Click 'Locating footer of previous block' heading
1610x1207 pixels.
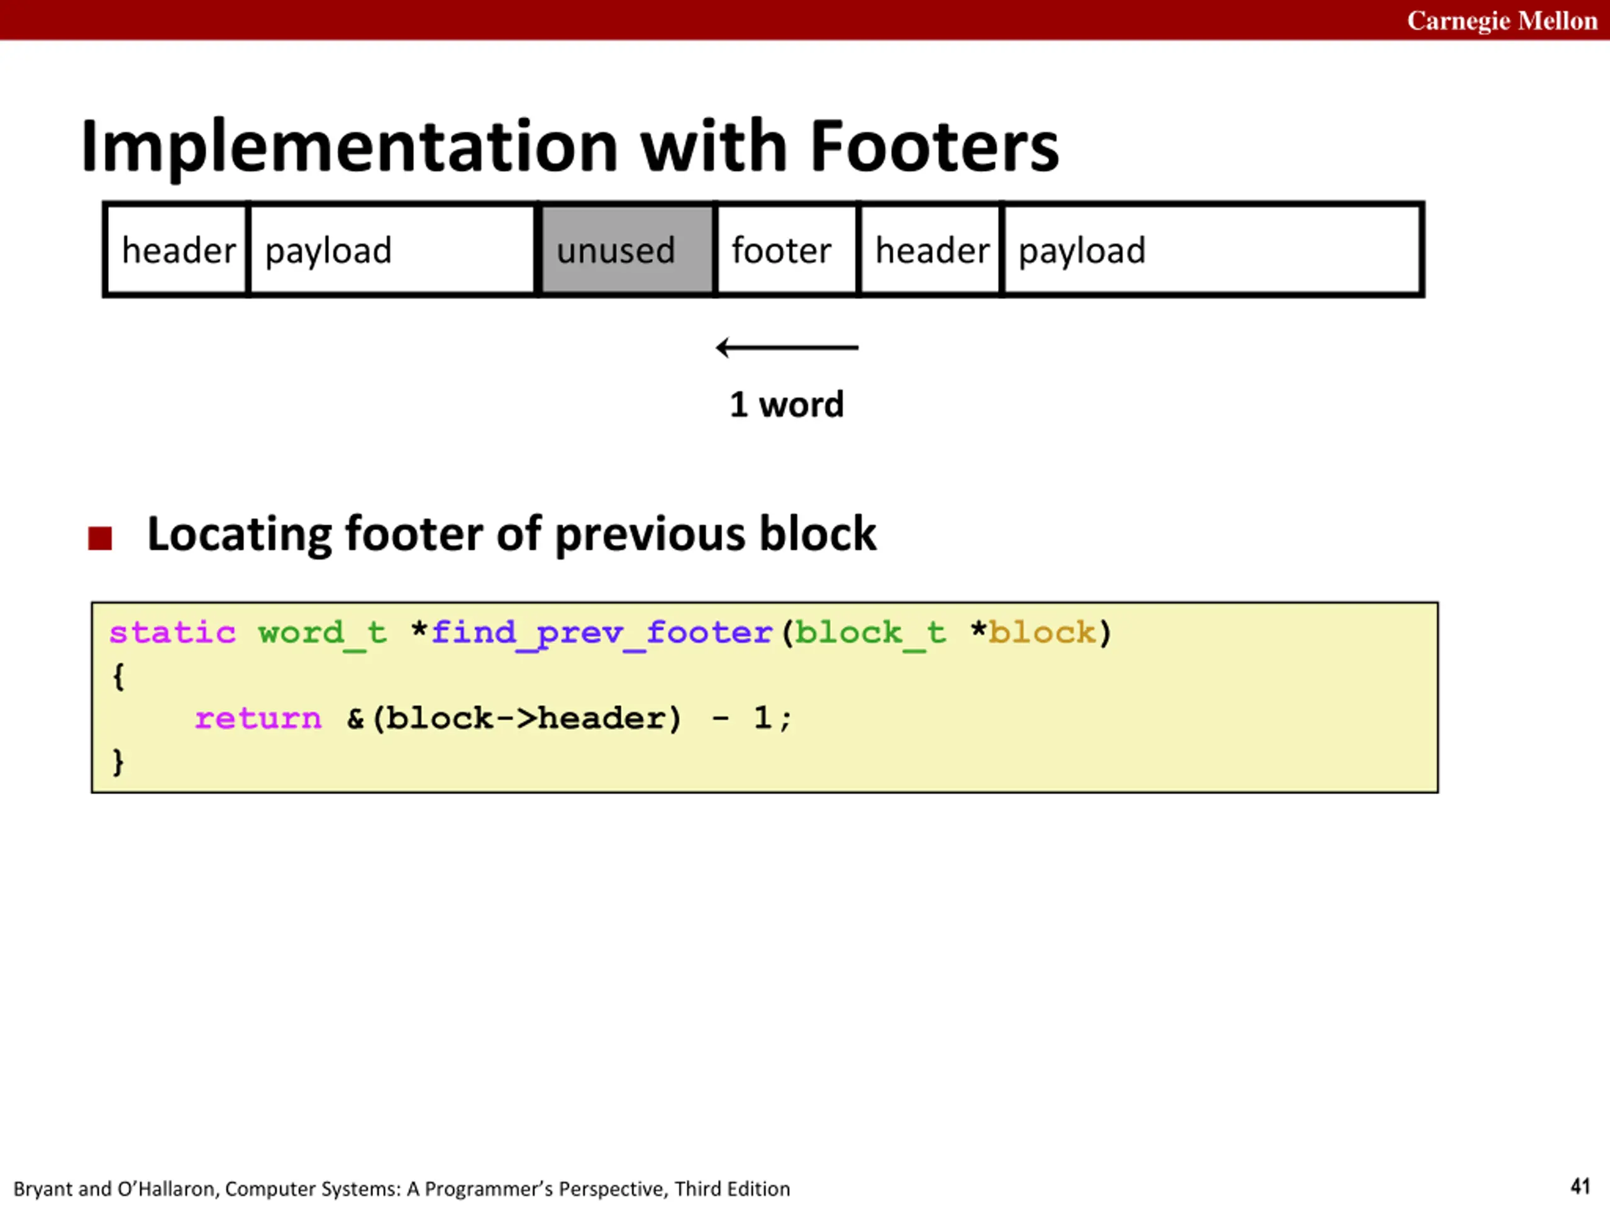(512, 535)
